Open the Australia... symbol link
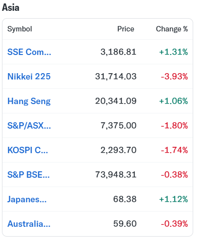The height and width of the screenshot is (243, 203). 29,224
